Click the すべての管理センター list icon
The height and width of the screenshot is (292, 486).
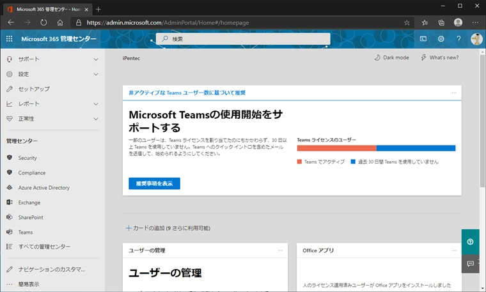tap(10, 247)
